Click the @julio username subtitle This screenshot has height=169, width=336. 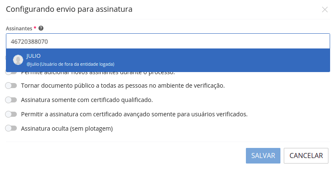pos(32,64)
